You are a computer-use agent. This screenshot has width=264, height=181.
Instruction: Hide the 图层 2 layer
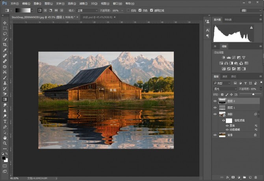point(215,101)
